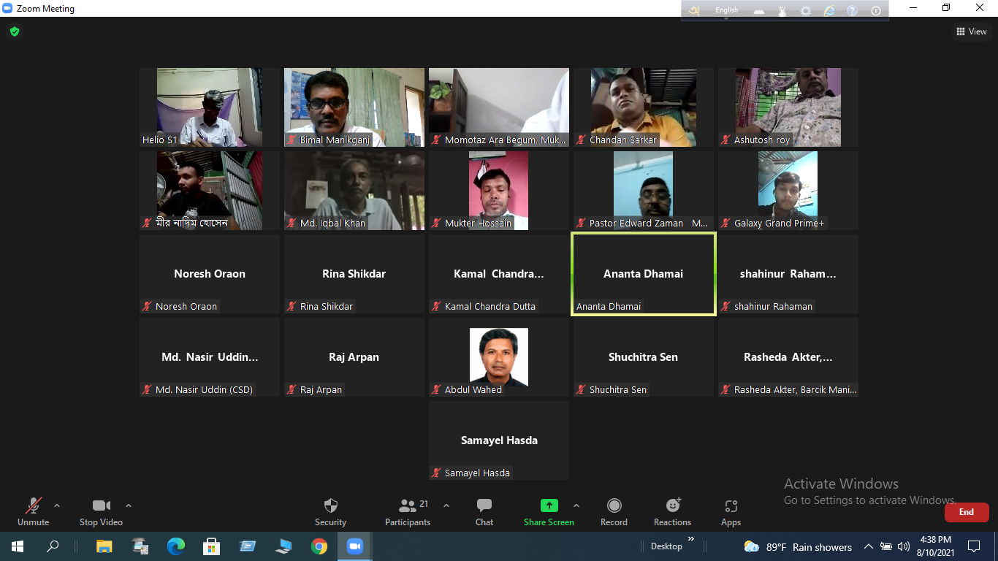Image resolution: width=998 pixels, height=561 pixels.
Task: Select Mukter Hossain video tile
Action: tap(499, 191)
